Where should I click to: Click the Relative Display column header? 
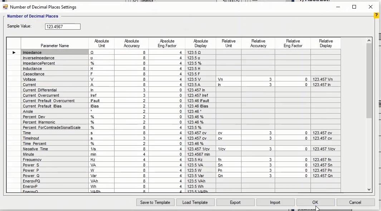(x=326, y=44)
